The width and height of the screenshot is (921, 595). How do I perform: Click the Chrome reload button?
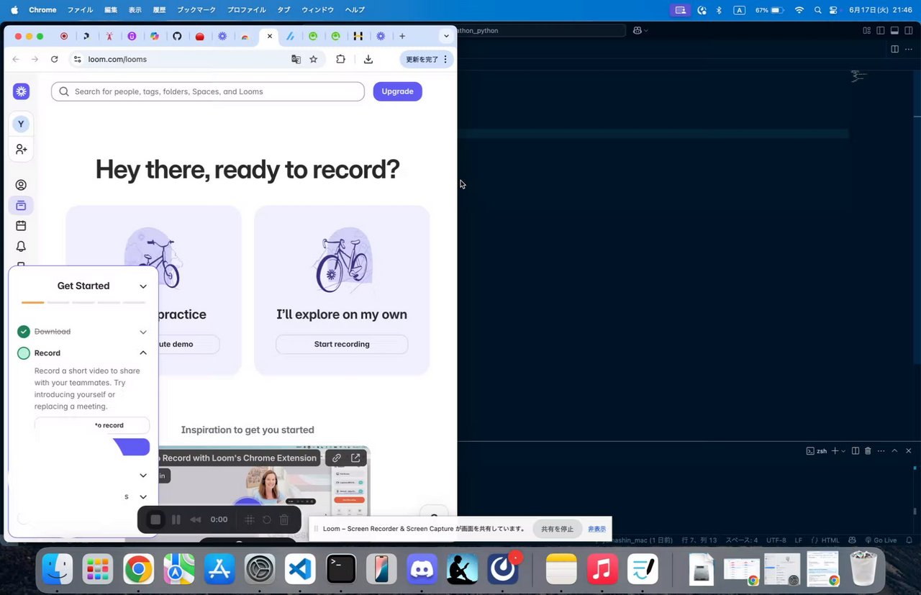click(54, 59)
